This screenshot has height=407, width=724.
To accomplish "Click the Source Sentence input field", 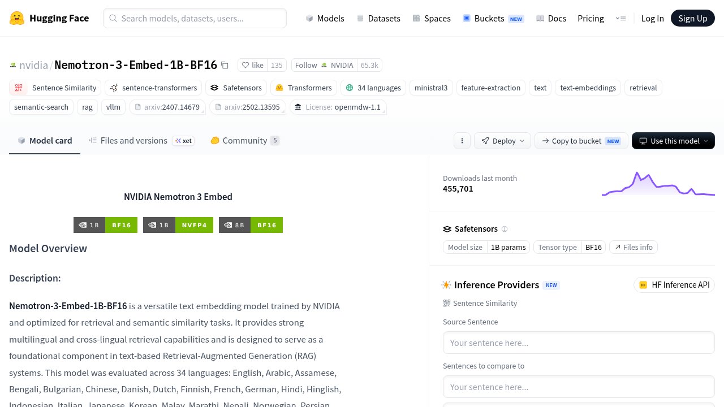I will [x=579, y=343].
